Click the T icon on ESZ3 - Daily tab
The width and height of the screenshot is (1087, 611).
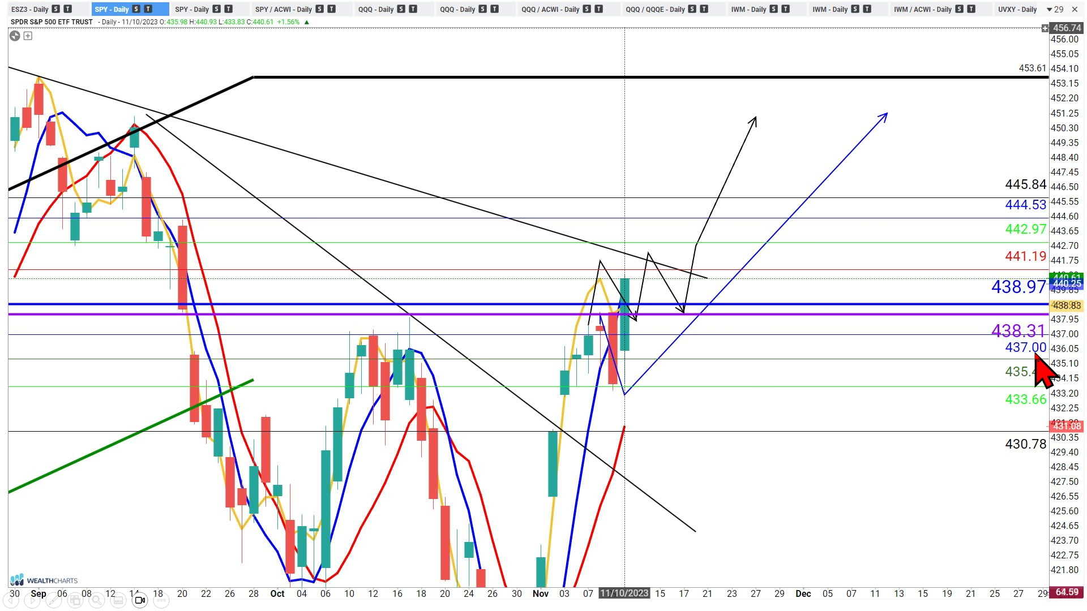tap(68, 9)
